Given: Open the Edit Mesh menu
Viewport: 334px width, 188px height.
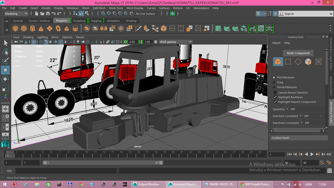Looking at the screenshot, I should (x=99, y=8).
